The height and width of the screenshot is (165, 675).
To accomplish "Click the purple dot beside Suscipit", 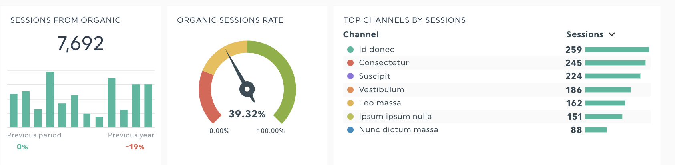I will [x=350, y=76].
